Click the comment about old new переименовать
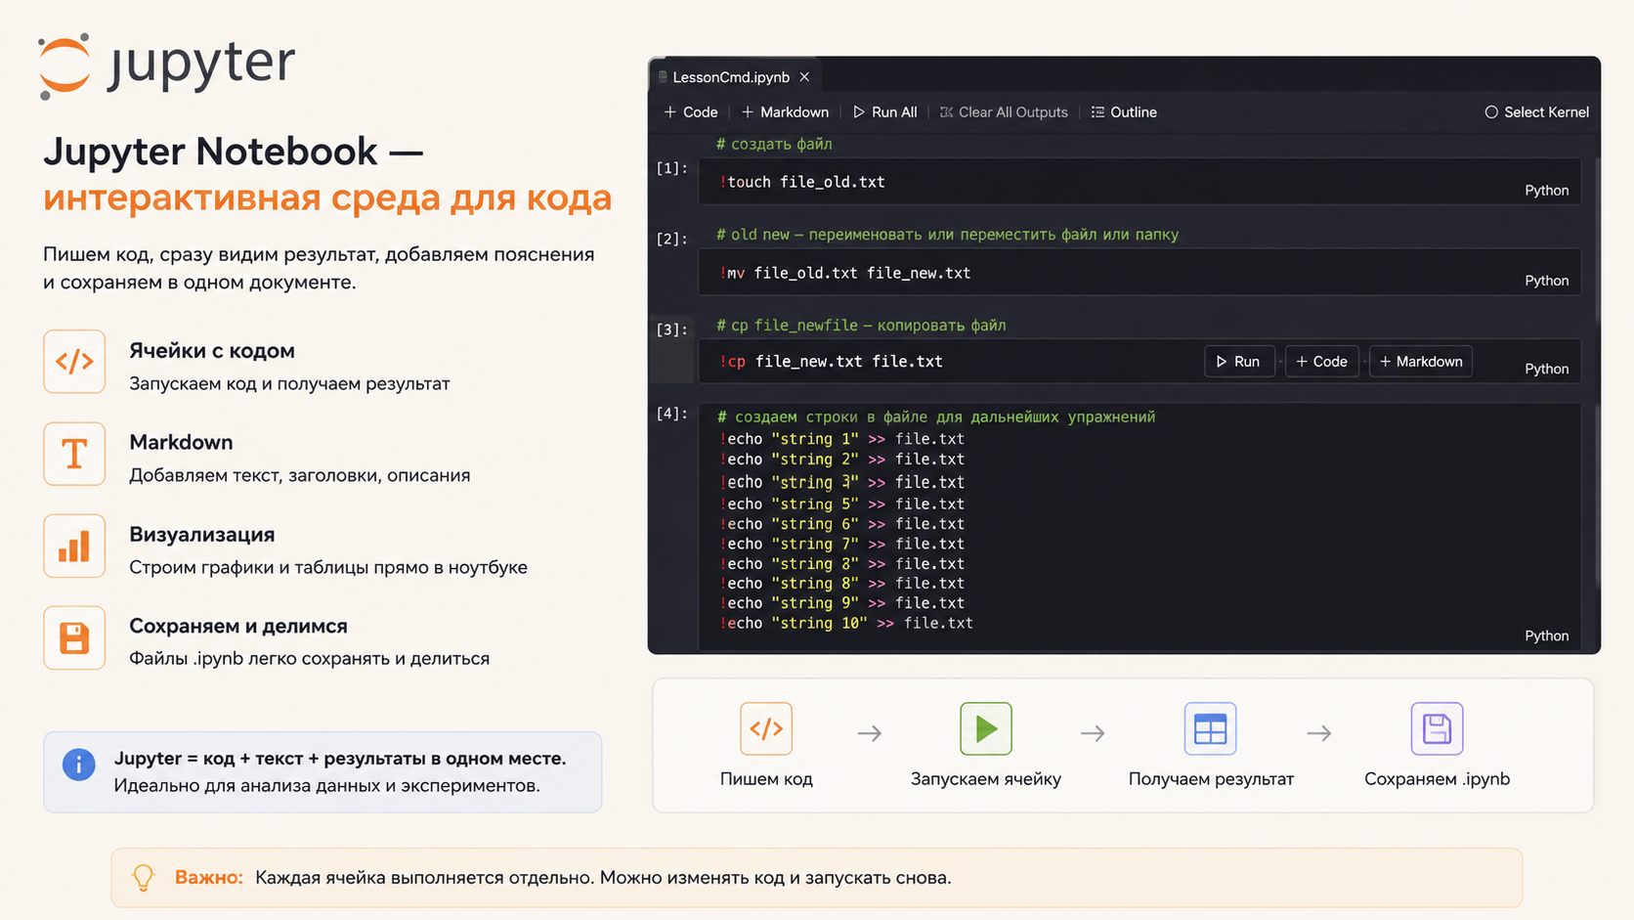This screenshot has height=920, width=1634. coord(947,235)
